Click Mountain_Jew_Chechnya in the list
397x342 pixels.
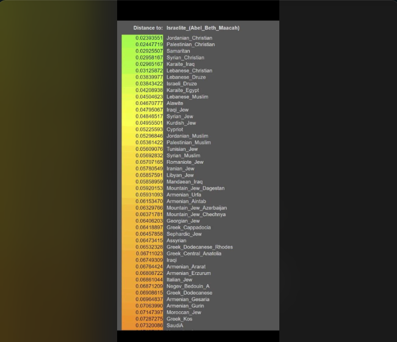coord(196,214)
